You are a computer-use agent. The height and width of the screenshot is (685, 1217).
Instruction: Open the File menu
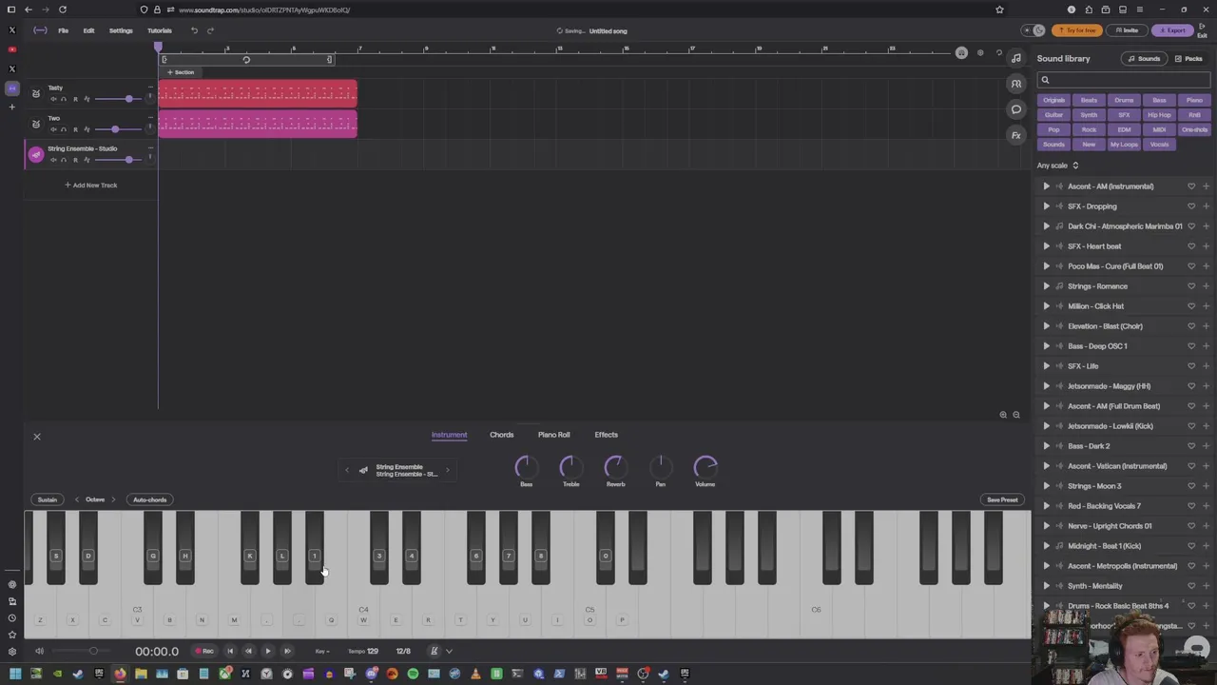pyautogui.click(x=63, y=30)
